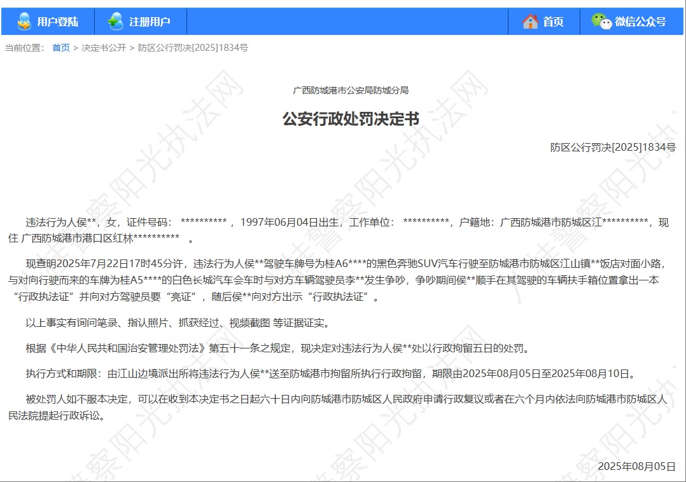Click the user login person icon

pos(24,21)
